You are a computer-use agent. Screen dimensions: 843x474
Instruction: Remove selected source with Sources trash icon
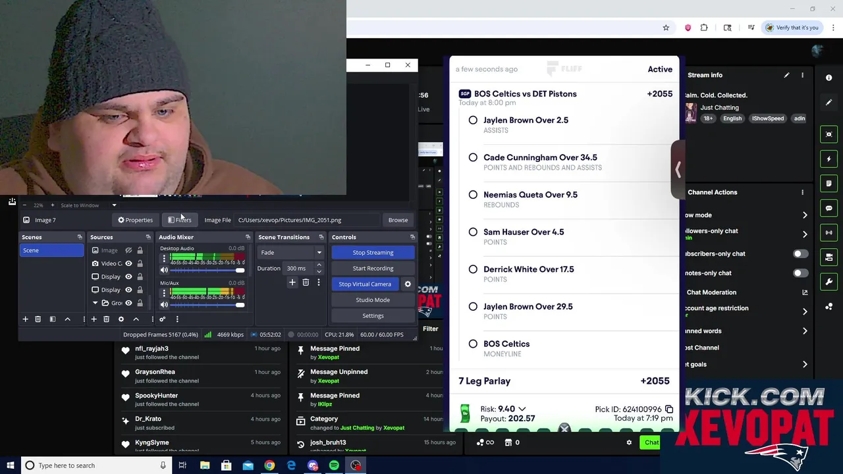tap(106, 319)
